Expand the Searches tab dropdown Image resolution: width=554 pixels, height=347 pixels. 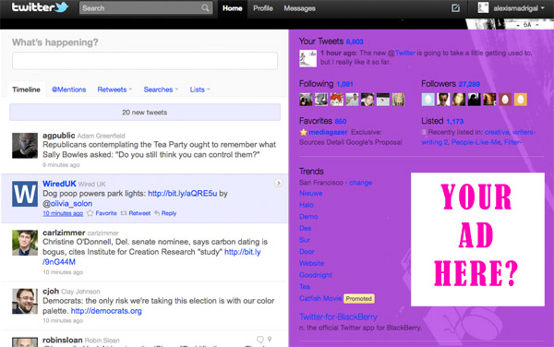pos(176,90)
